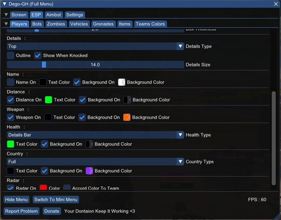Select the Teams Colors tab

point(150,24)
